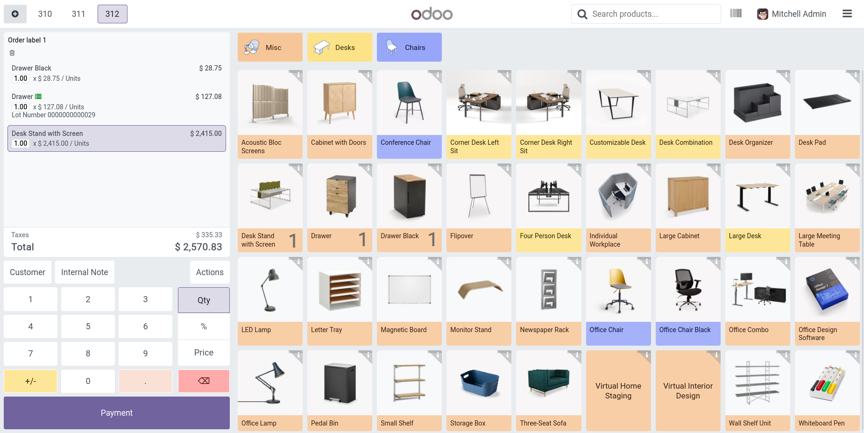
Task: Click the Customer button
Action: point(28,272)
